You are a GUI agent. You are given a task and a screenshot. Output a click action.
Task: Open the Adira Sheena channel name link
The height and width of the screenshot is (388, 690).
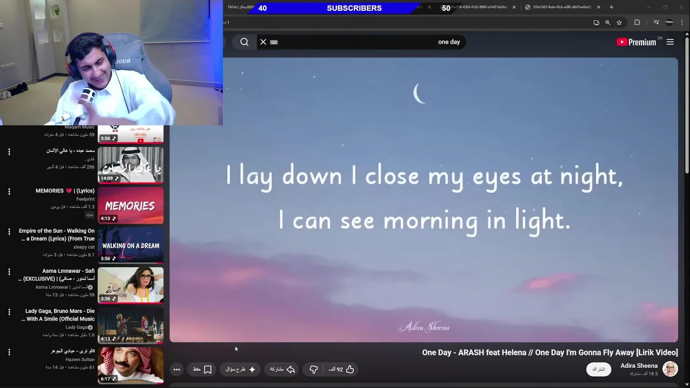[x=639, y=366]
